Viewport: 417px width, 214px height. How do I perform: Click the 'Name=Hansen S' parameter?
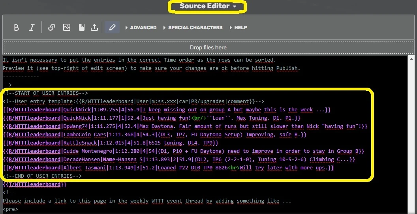click(122, 159)
